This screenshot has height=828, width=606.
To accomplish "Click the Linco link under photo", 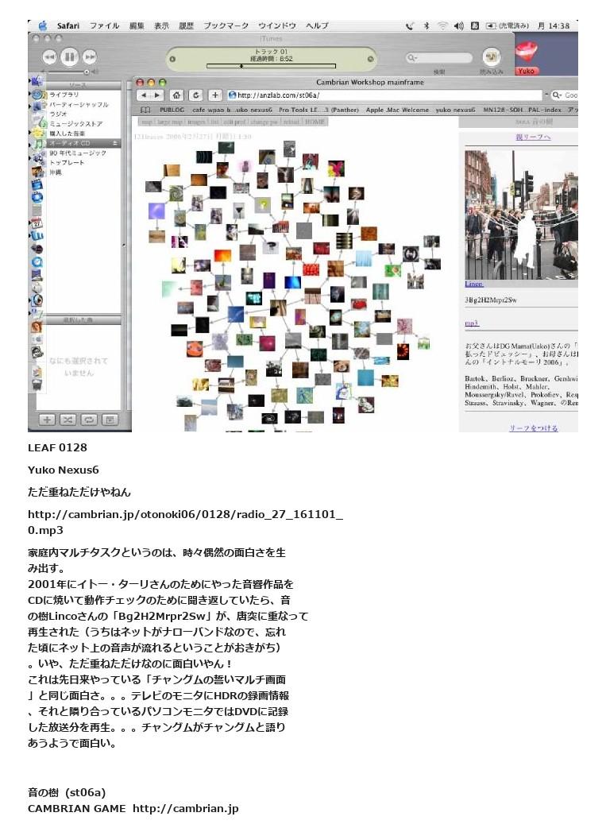I will (x=473, y=284).
